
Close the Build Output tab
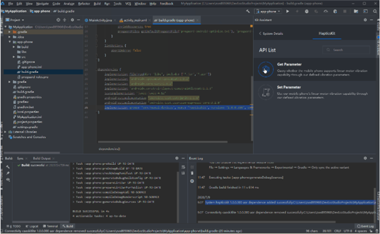pos(53,159)
